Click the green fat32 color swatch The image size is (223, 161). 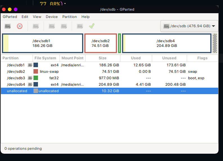point(36,78)
